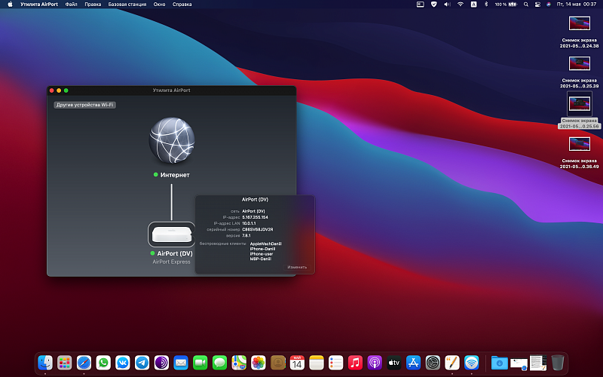Launch Telegram from the Dock
The image size is (603, 377).
click(142, 363)
